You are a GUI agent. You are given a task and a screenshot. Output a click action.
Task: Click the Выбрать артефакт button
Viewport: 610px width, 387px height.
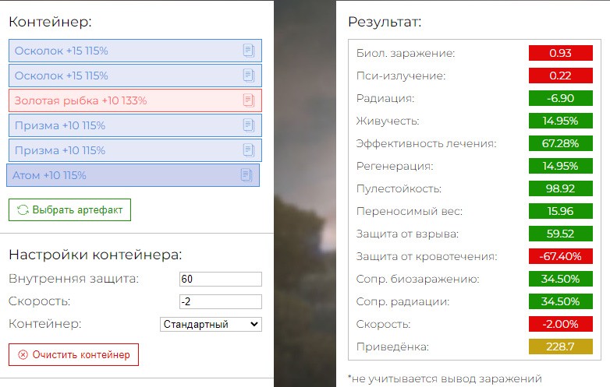pos(69,210)
